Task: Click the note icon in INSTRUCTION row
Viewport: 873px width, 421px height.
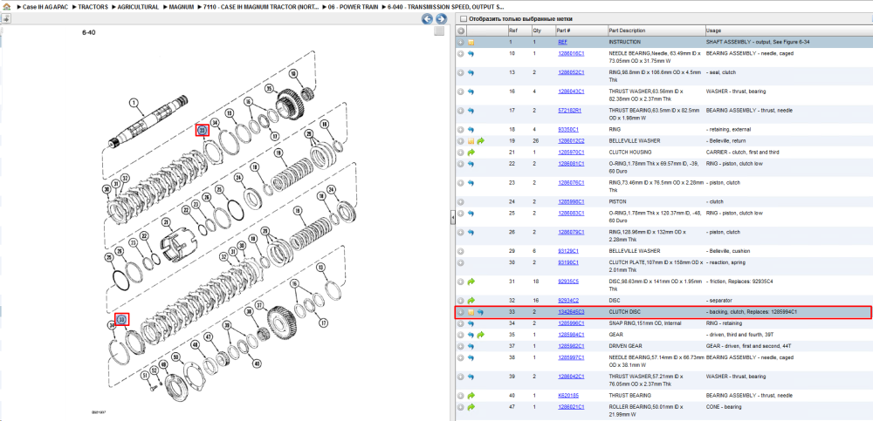Action: tap(471, 42)
